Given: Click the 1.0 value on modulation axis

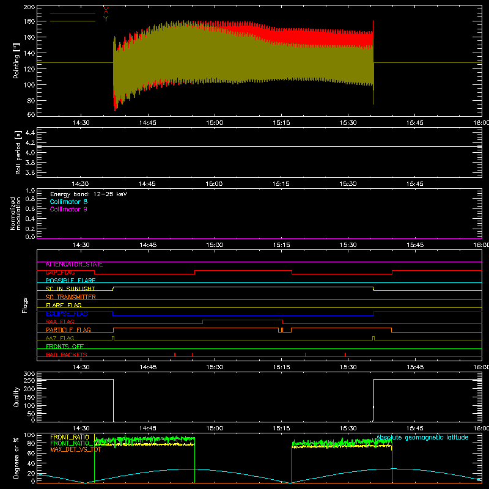Looking at the screenshot, I should (x=30, y=191).
